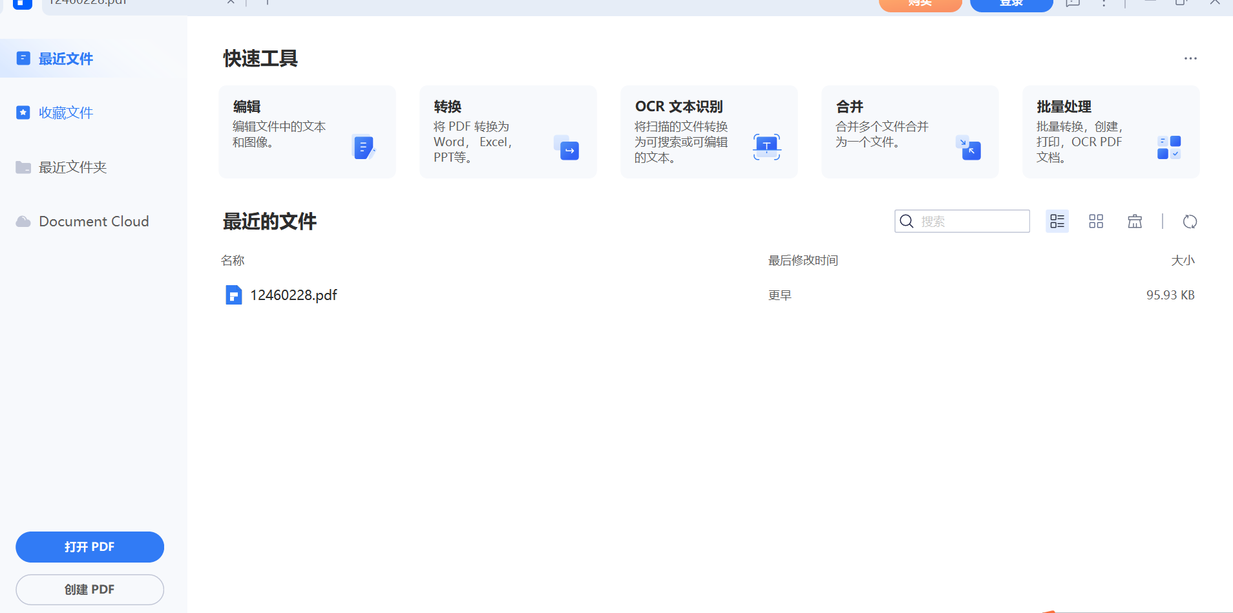Clear recent files using the broom icon

coord(1135,221)
